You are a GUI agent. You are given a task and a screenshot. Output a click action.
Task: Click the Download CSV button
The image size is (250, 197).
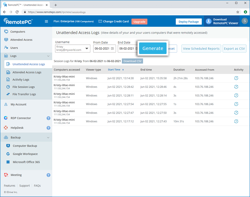[x=132, y=61]
